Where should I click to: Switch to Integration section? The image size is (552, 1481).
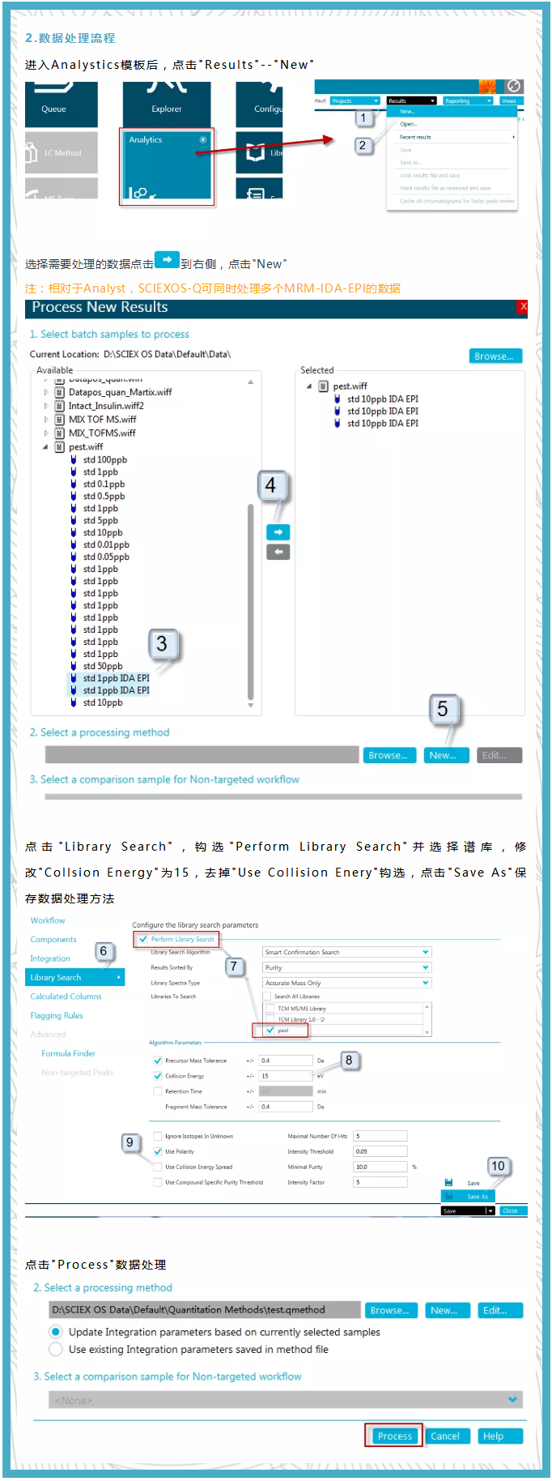pyautogui.click(x=50, y=958)
